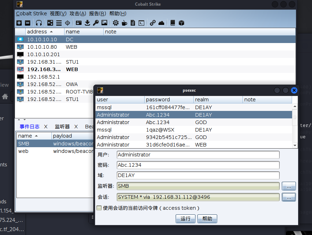Screen dimensions: 312x235
Task: Open the 视图(V) menu
Action: coord(58,14)
